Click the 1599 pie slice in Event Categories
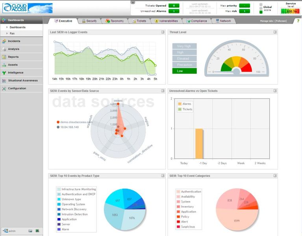The image size is (302, 236). [237, 221]
